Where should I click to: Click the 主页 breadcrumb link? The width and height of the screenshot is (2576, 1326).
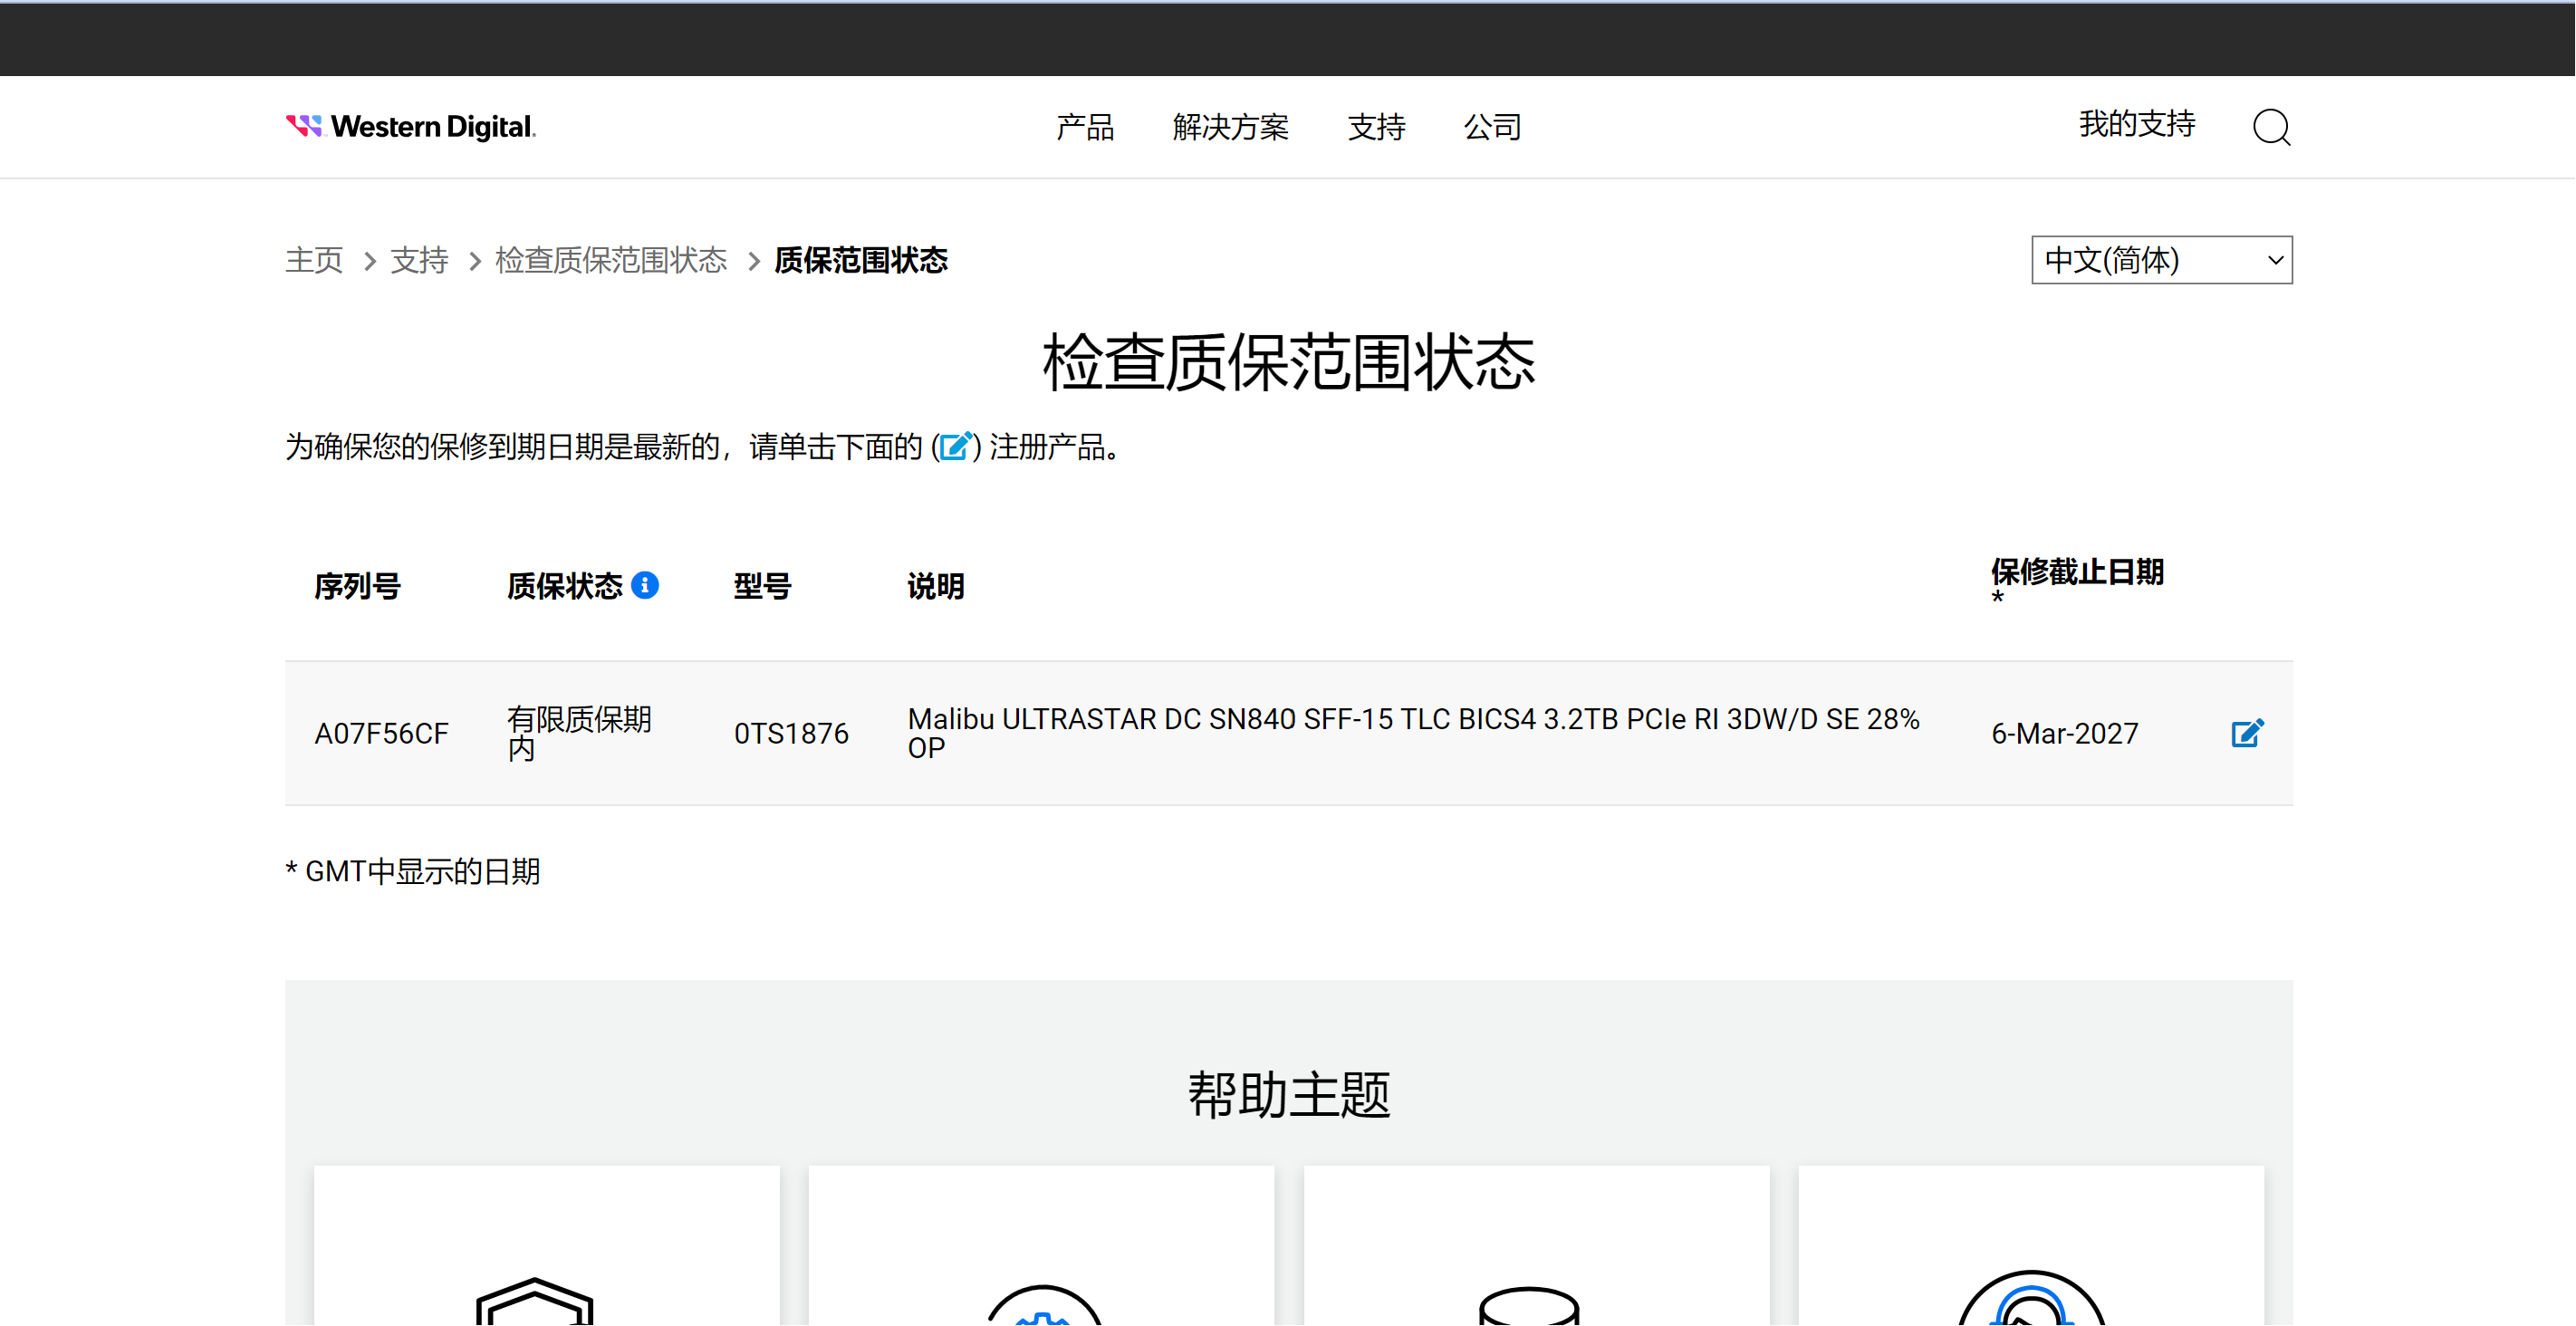click(x=314, y=260)
